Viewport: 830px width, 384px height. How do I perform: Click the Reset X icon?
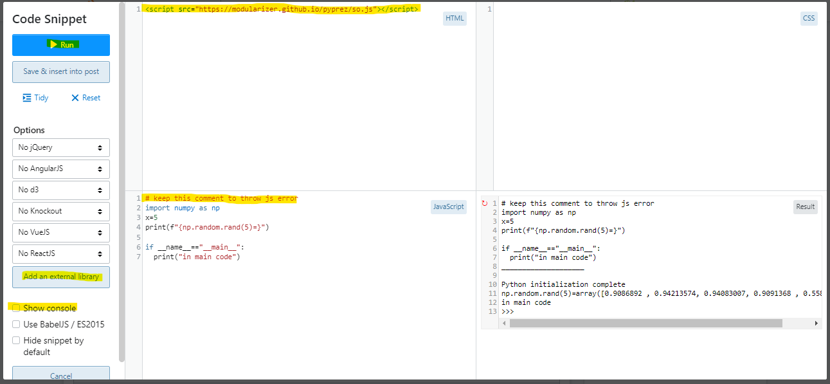(75, 98)
